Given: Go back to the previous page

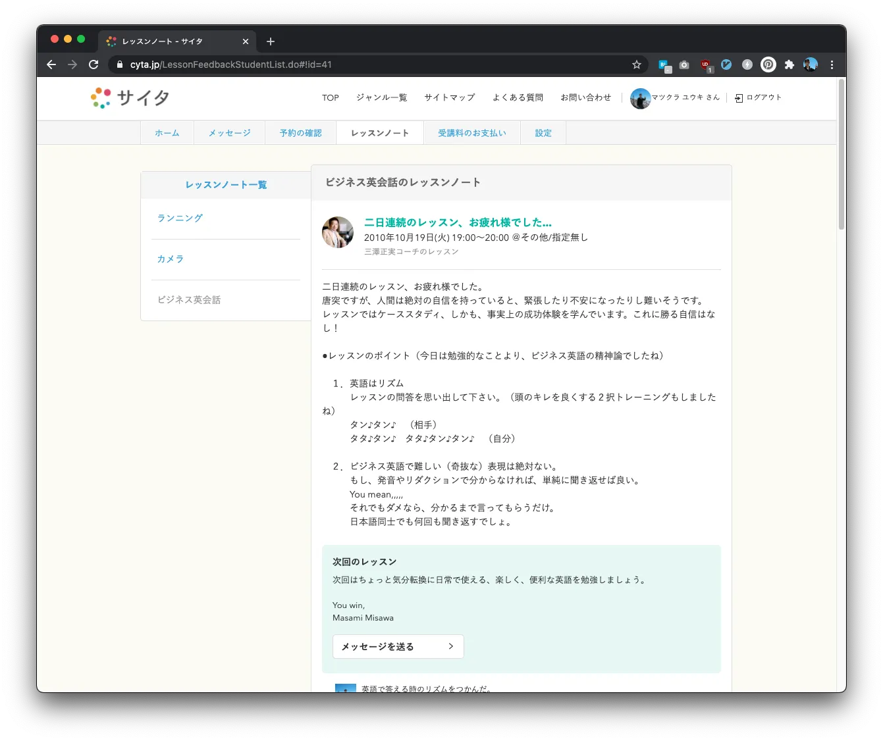Looking at the screenshot, I should [x=51, y=64].
